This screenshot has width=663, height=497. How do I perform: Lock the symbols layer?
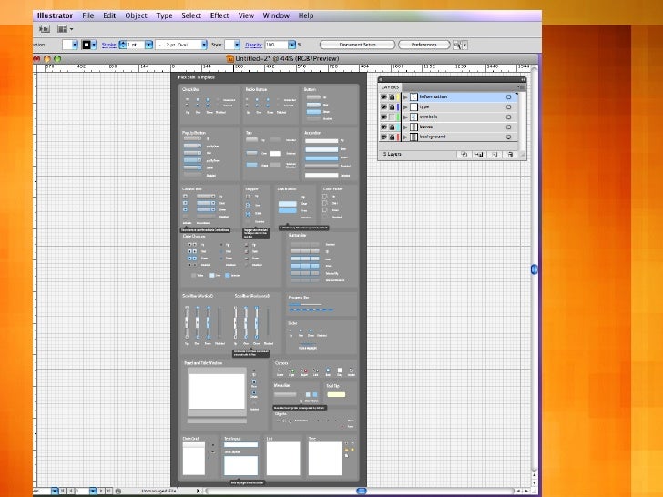393,117
